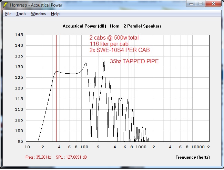Click the Freq : 35.20 Hz readout
224x170 pixels.
tap(38, 157)
